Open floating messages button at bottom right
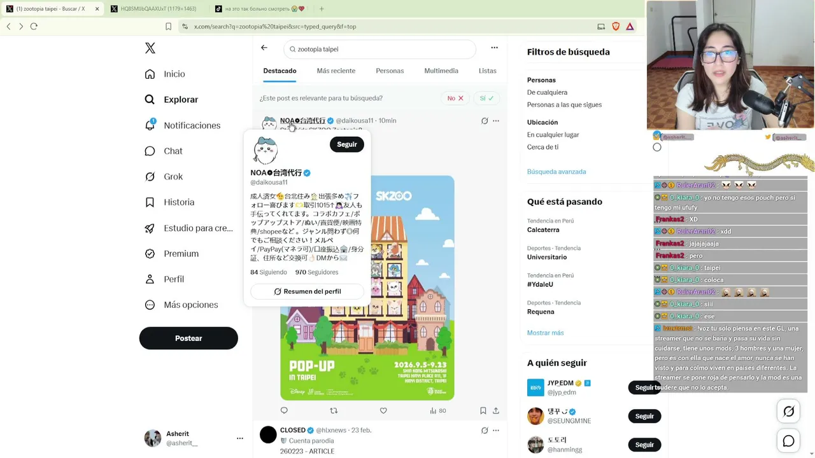 [x=788, y=441]
